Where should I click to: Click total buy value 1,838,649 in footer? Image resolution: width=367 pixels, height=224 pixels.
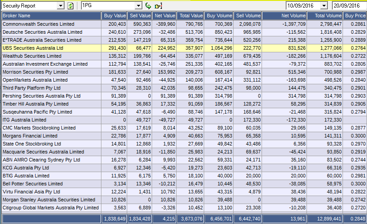click(x=115, y=219)
